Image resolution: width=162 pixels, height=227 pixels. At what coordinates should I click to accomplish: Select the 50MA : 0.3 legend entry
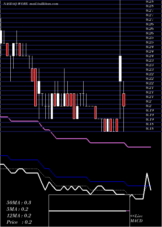pos(19,203)
